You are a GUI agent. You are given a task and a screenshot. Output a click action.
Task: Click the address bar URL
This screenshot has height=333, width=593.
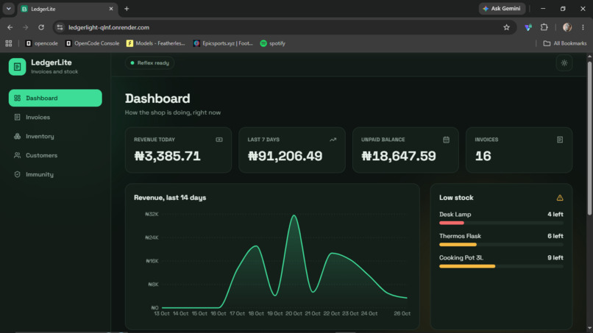109,28
